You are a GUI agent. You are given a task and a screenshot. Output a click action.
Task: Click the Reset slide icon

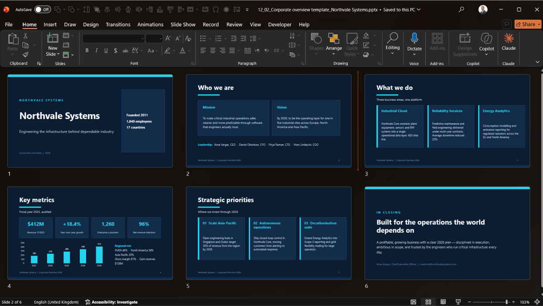pyautogui.click(x=66, y=45)
